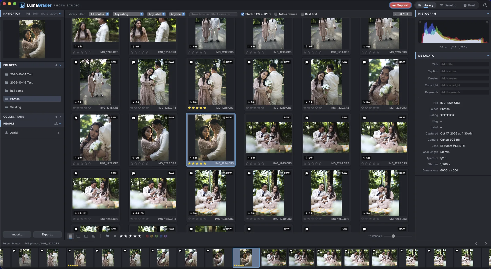Expand the Collections panel chevron
Viewport: 491px width, 269px height.
point(60,117)
